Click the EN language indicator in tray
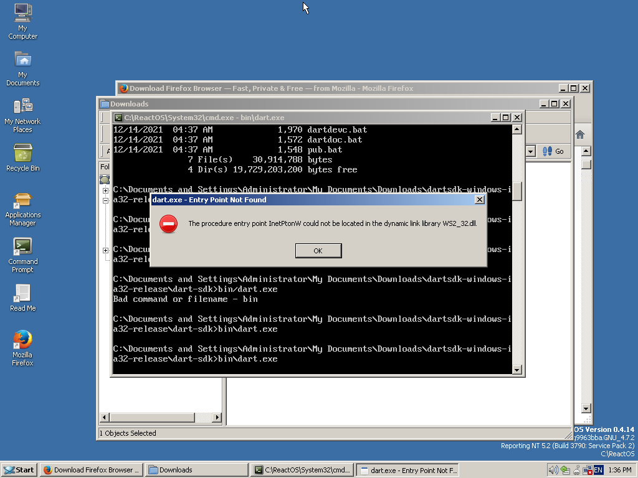Viewport: 638px width, 478px height. (598, 471)
